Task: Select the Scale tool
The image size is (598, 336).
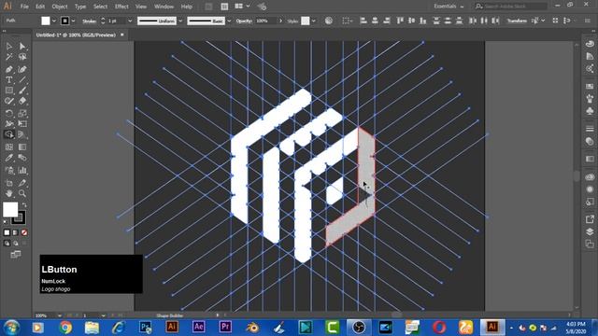Action: (22, 113)
